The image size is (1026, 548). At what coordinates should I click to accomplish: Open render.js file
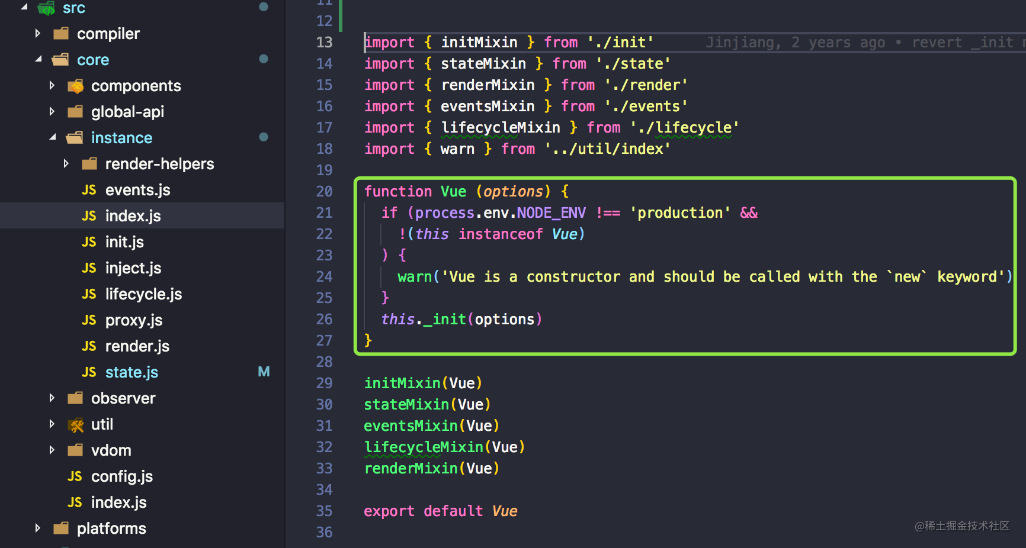(137, 346)
